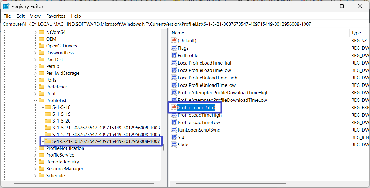Expand the NtVdm64 key
This screenshot has height=188, width=370.
(x=35, y=32)
